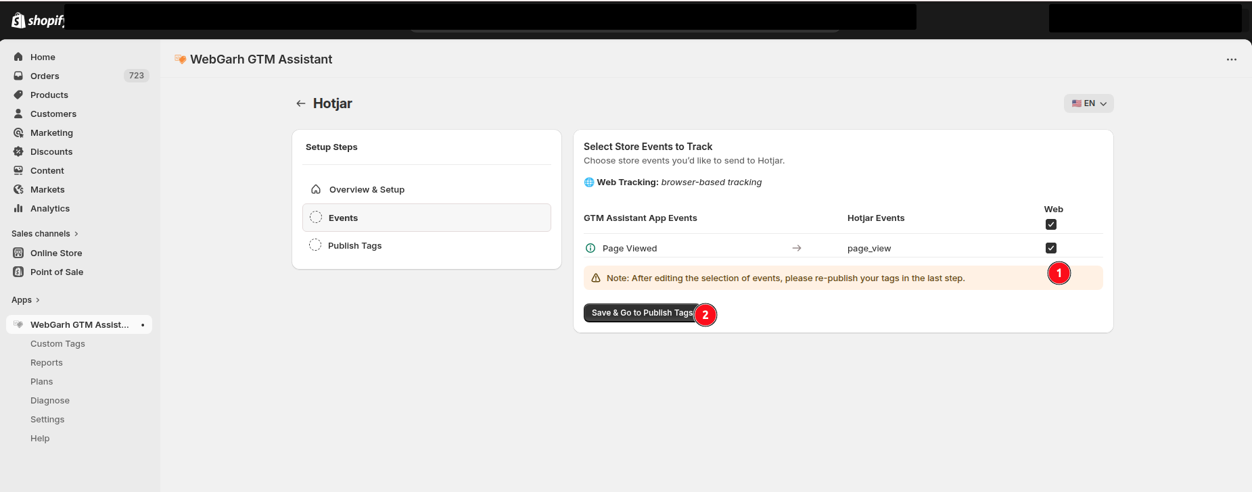
Task: Click the Shopify logo icon
Action: tap(18, 20)
